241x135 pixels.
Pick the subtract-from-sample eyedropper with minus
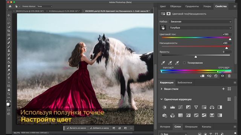(x=177, y=63)
